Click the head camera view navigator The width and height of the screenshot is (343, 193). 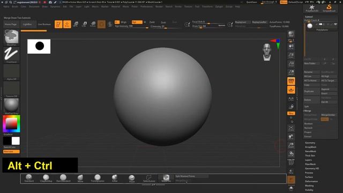[x=267, y=52]
